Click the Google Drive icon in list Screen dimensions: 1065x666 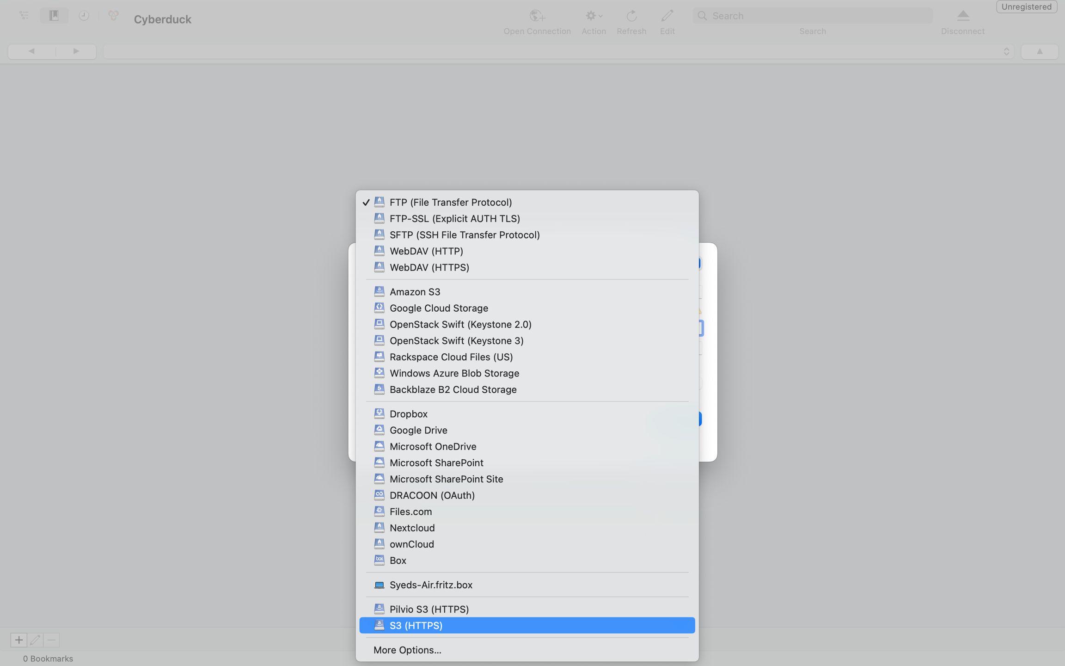point(379,430)
